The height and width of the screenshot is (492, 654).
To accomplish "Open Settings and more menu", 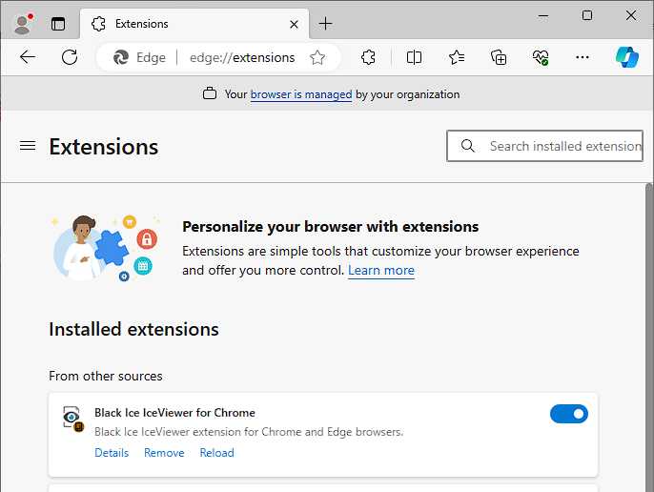I will click(x=582, y=57).
